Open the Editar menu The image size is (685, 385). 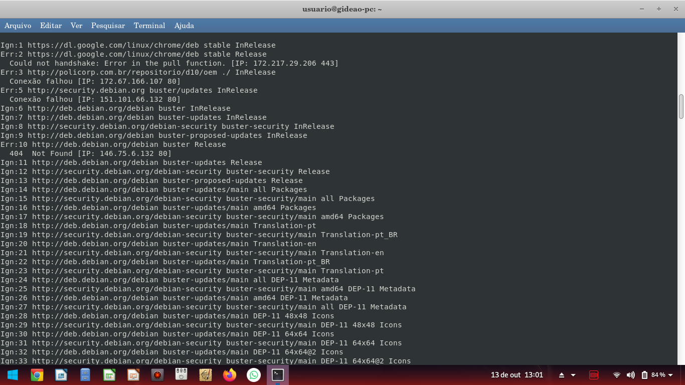[x=51, y=26]
